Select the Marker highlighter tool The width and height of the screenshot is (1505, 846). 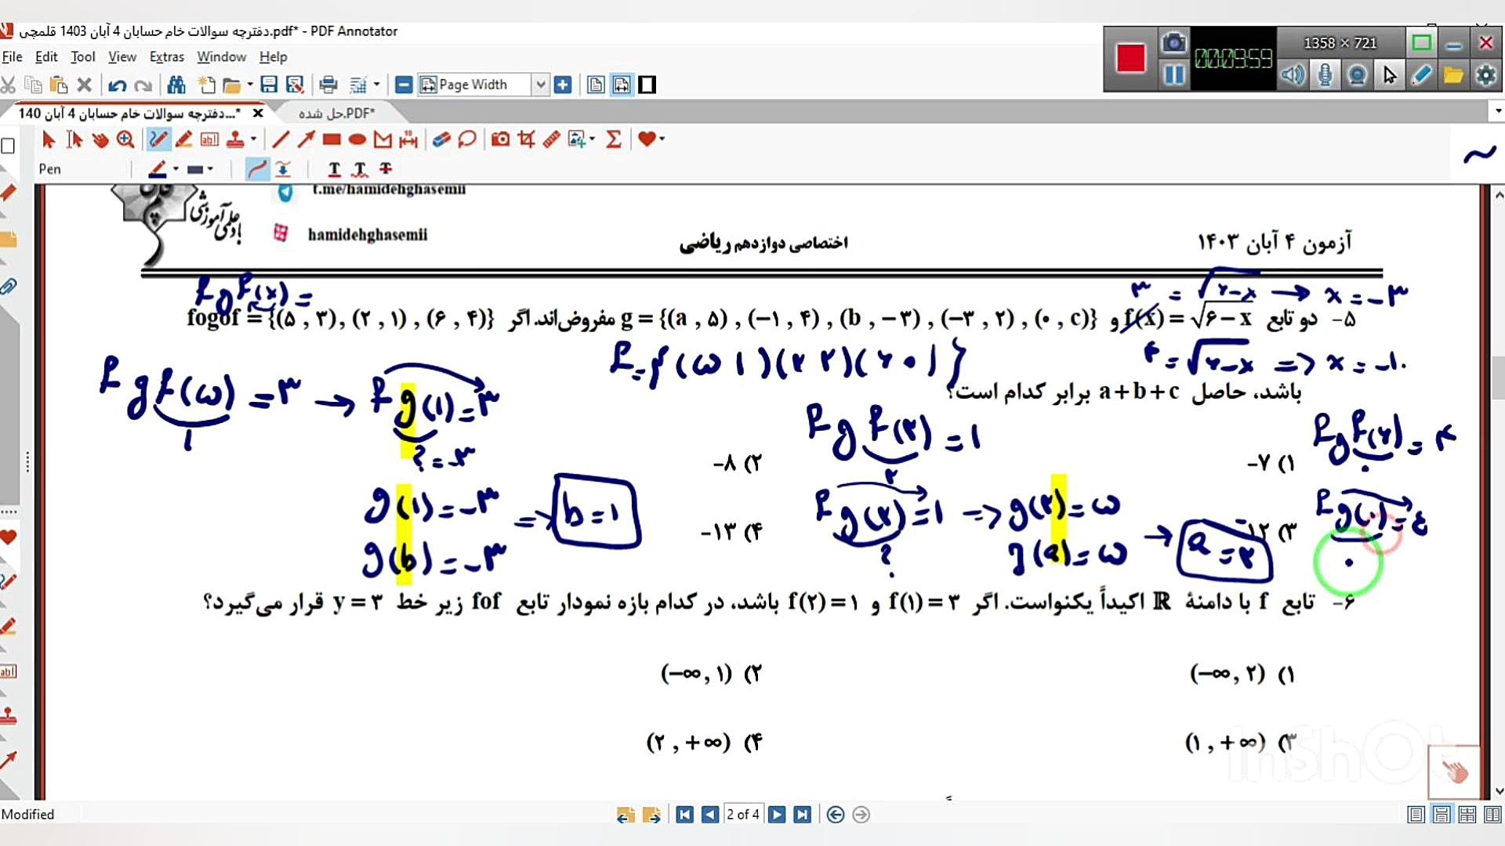click(183, 139)
